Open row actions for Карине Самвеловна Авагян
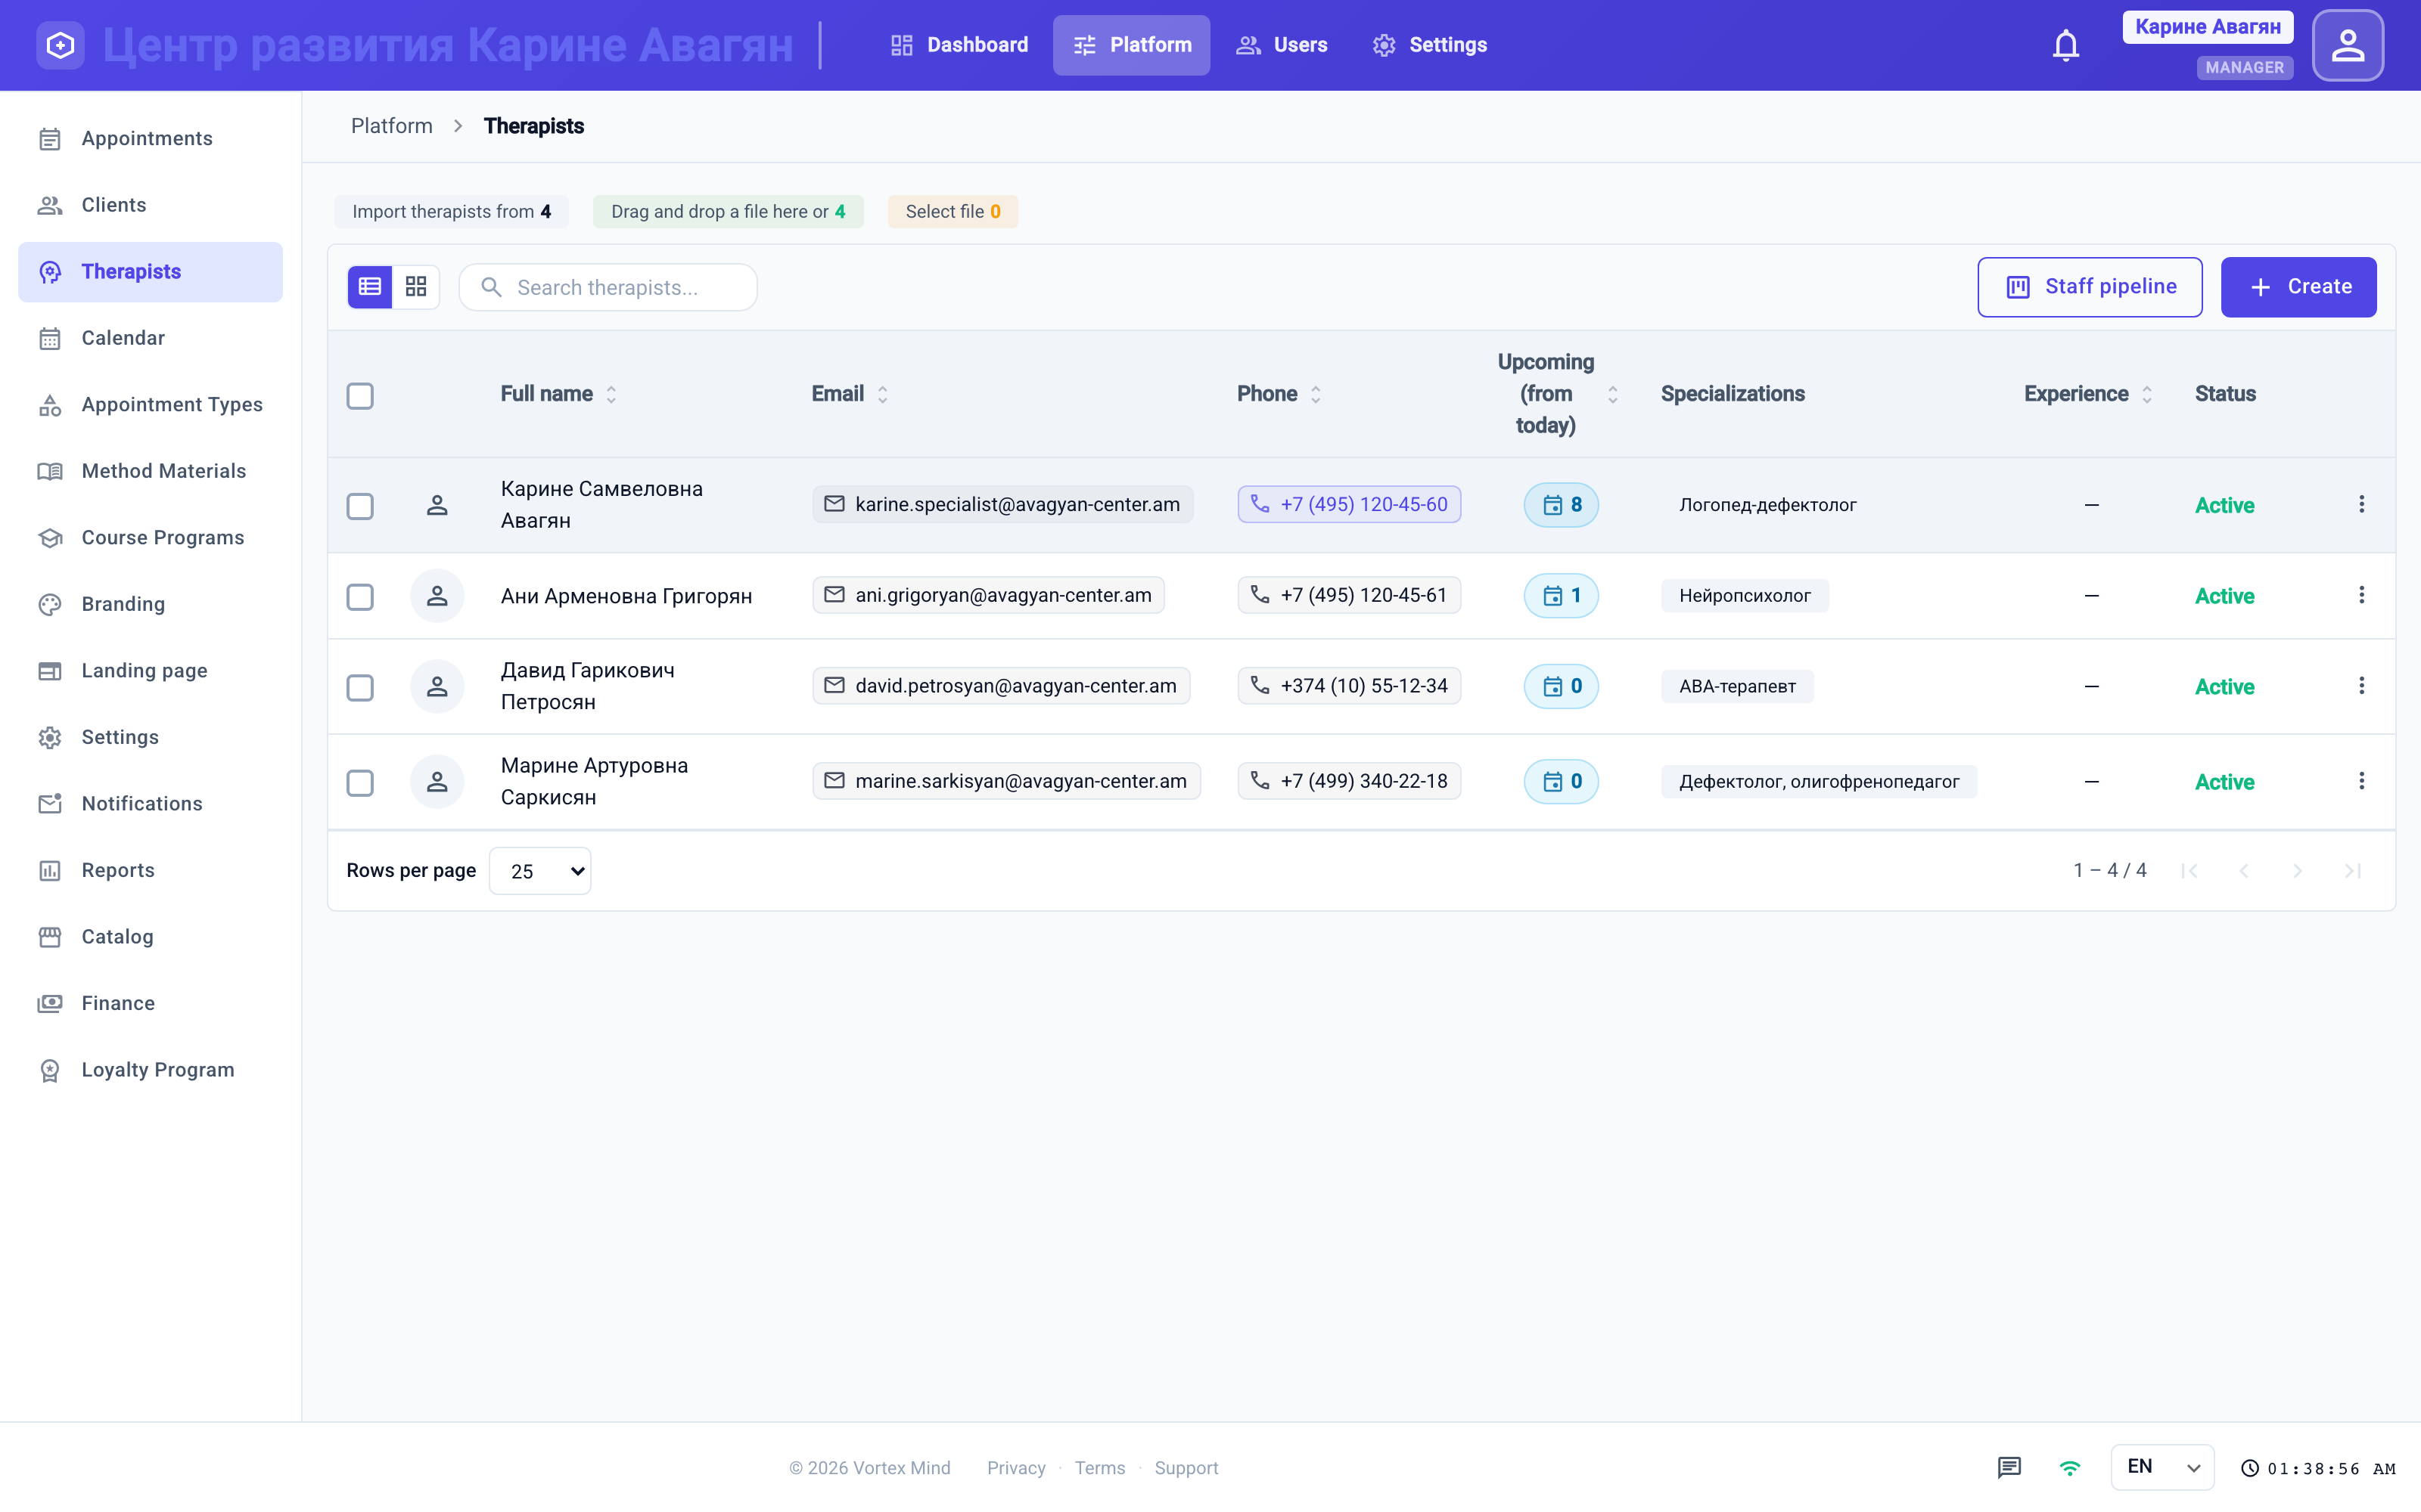This screenshot has height=1512, width=2421. 2361,505
